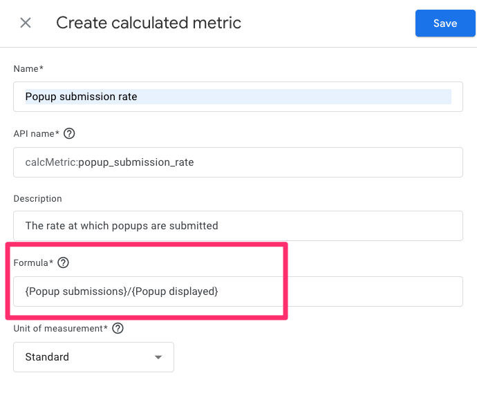Open the Formula help icon
The width and height of the screenshot is (477, 393).
point(64,262)
